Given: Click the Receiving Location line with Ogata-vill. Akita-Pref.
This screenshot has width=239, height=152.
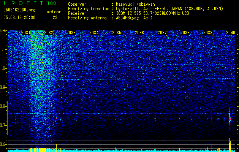Looking at the screenshot, I should [x=146, y=9].
